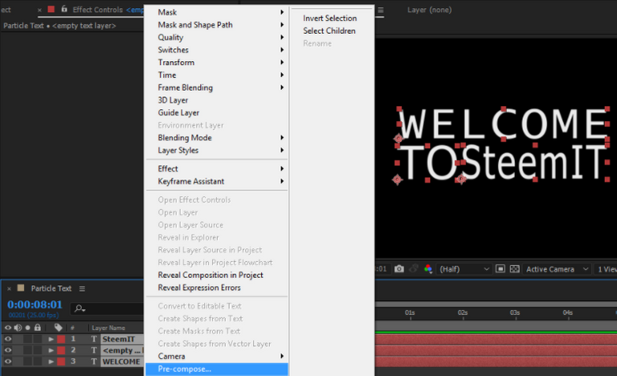Screen dimensions: 617x376
Task: Open the 1 View layout dropdown
Action: (606, 269)
